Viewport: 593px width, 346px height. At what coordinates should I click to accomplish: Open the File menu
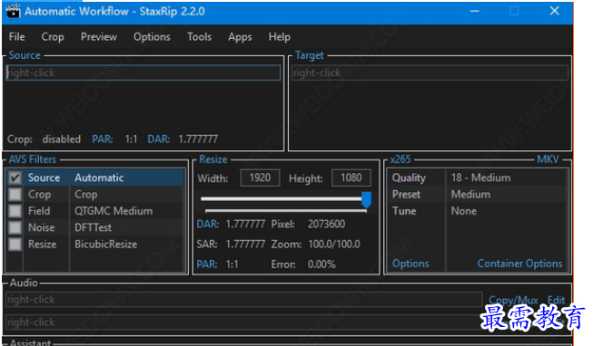click(16, 36)
